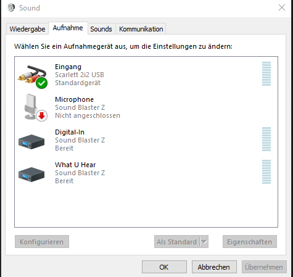Select the Scarlett 2i2 USB entry text

(x=80, y=75)
